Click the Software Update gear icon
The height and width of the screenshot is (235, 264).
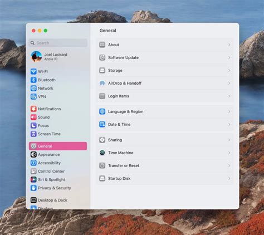pyautogui.click(x=102, y=57)
